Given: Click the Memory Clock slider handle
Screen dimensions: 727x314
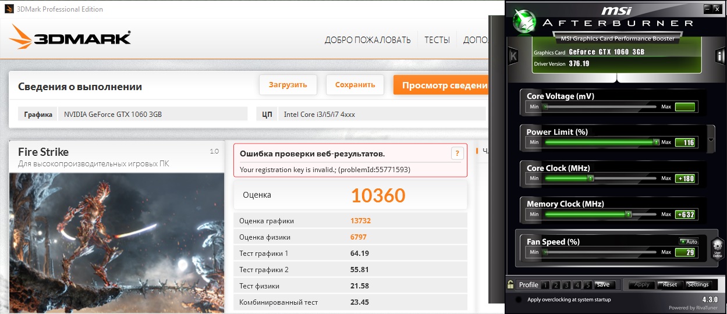Looking at the screenshot, I should pos(628,215).
